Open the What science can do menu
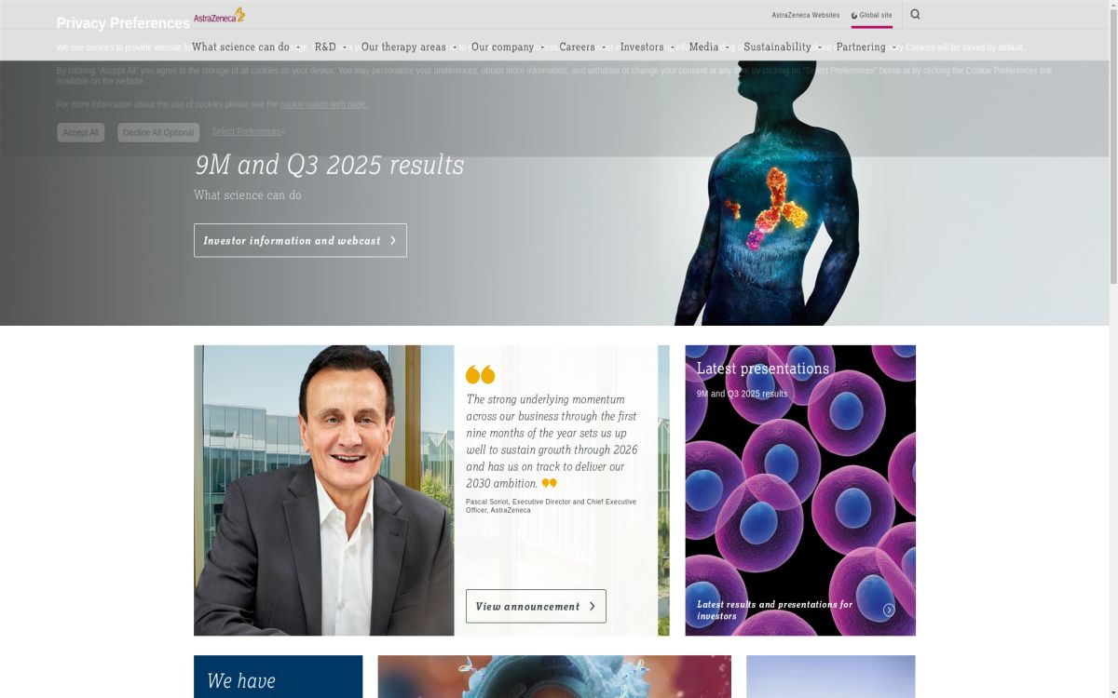This screenshot has height=698, width=1118. (240, 47)
